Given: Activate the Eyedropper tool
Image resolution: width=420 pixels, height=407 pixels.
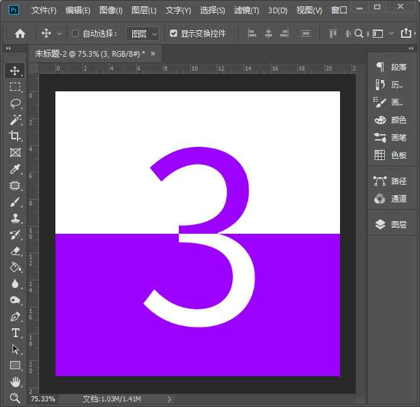Looking at the screenshot, I should pyautogui.click(x=15, y=169).
